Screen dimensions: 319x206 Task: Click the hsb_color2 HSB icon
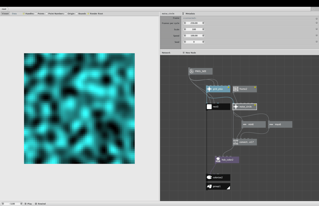218,160
